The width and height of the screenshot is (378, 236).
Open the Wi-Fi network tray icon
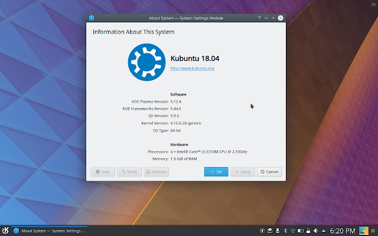[x=293, y=231]
